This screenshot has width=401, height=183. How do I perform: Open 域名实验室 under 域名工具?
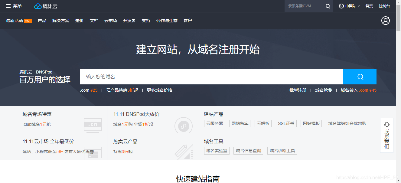pos(217,151)
